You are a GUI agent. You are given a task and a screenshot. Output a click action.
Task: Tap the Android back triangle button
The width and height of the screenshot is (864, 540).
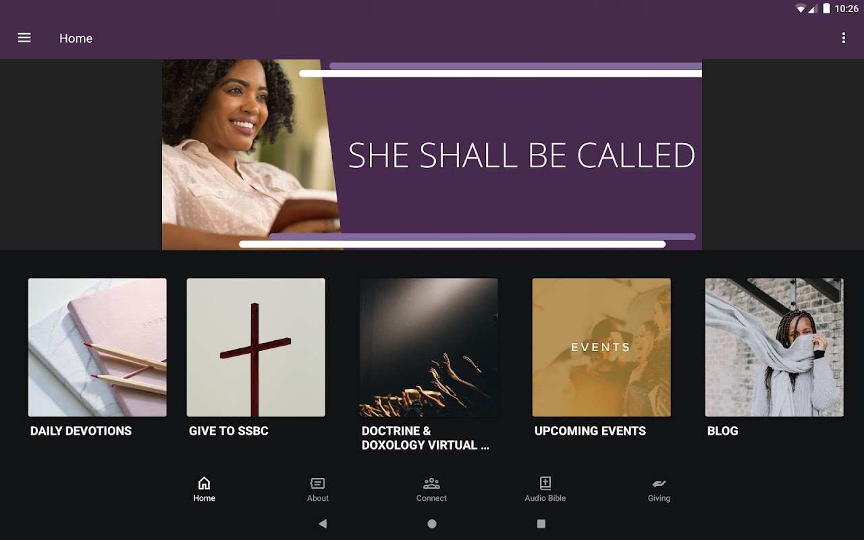323,524
